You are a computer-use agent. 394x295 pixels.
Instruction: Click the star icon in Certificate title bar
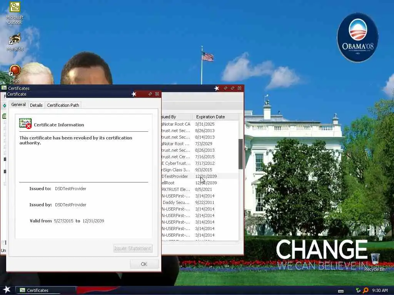coord(134,94)
